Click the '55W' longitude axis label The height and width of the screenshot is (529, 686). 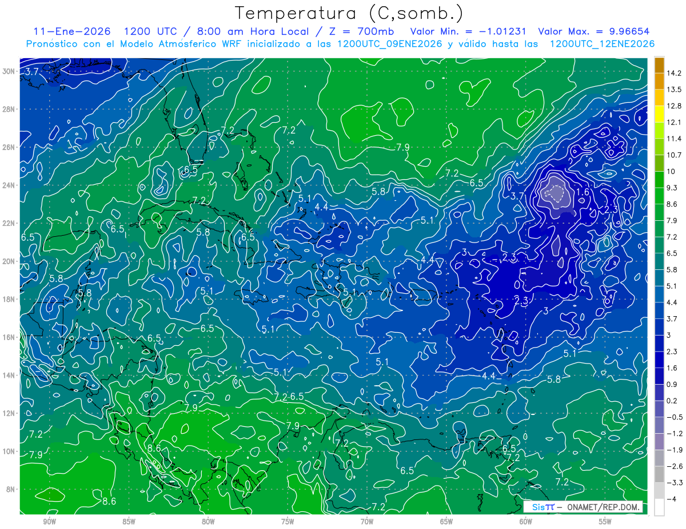click(x=605, y=522)
